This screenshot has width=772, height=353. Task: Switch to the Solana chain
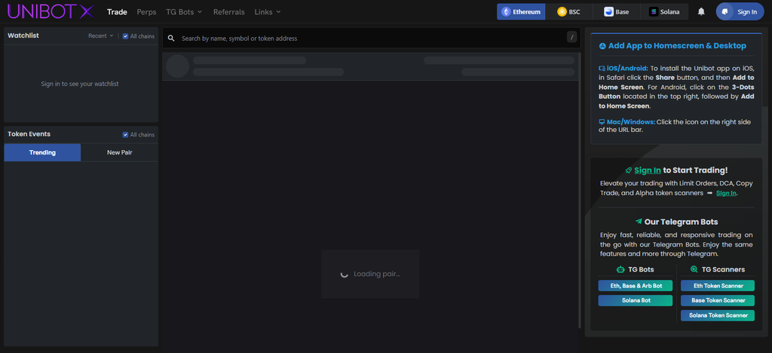pyautogui.click(x=664, y=12)
